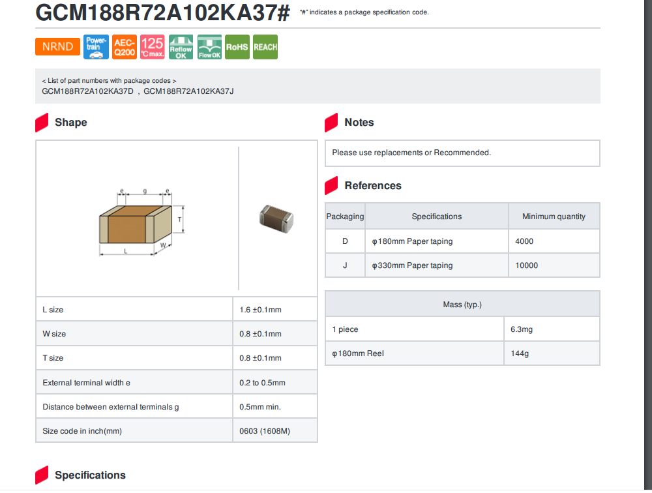Click the Mass (typ.) table header
The height and width of the screenshot is (493, 652).
462,305
